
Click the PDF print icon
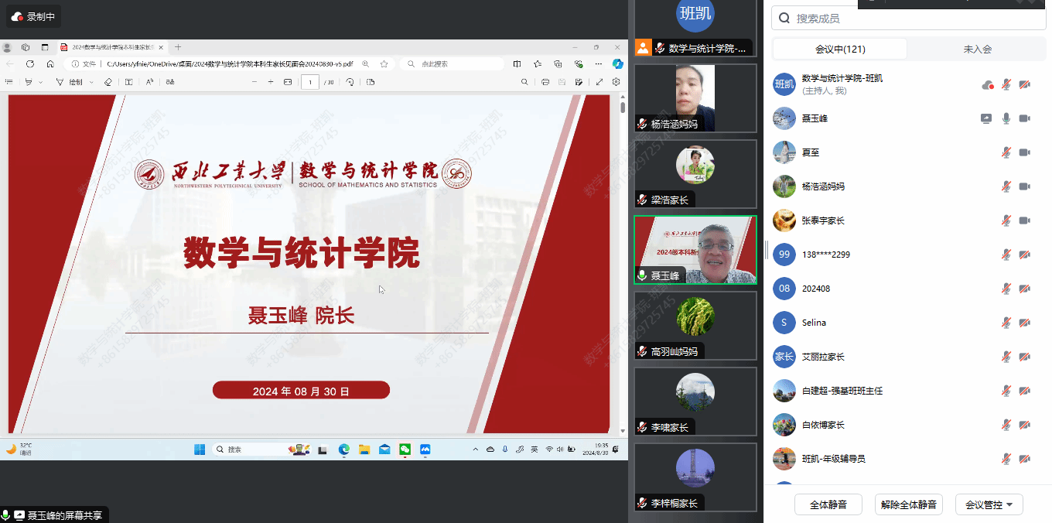point(545,82)
